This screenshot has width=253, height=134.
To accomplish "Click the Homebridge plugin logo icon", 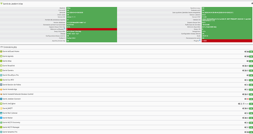I will pyautogui.click(x=1, y=89).
